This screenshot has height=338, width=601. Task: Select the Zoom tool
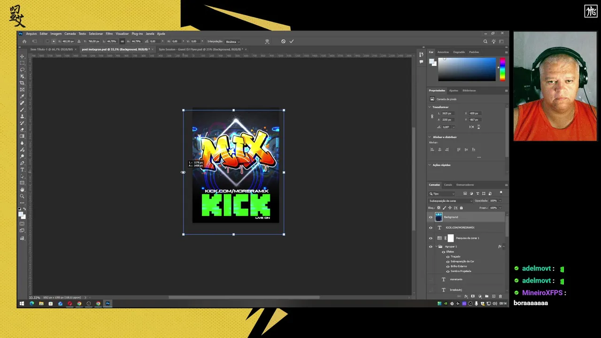pyautogui.click(x=22, y=196)
